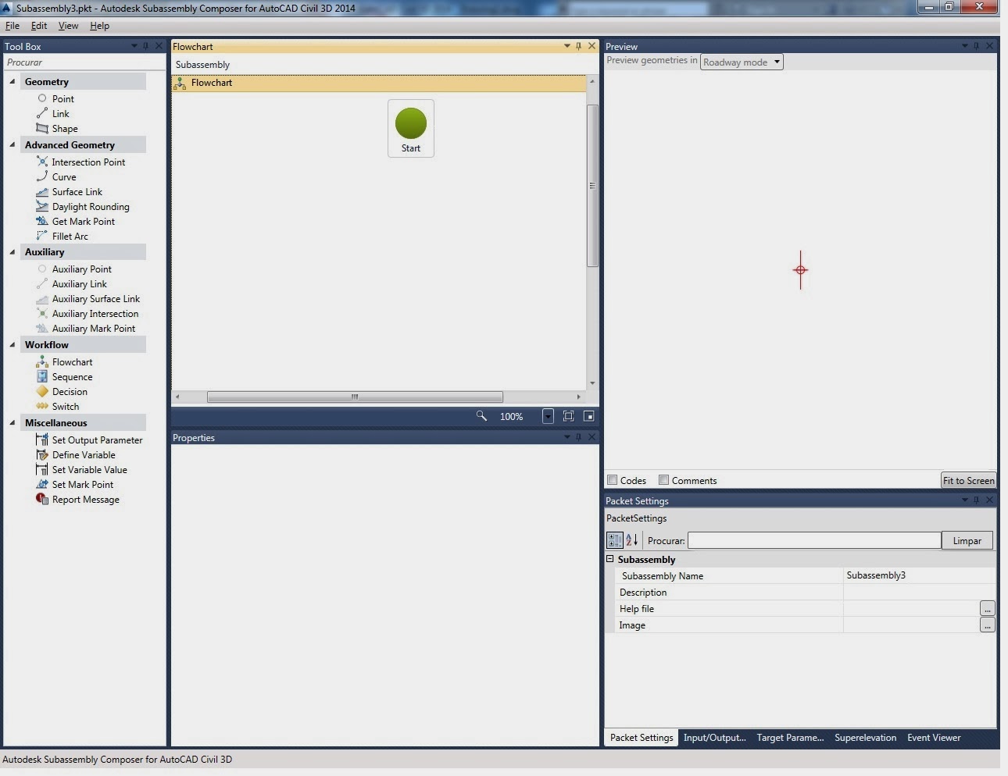
Task: Switch to the Input/Output tab
Action: [714, 738]
